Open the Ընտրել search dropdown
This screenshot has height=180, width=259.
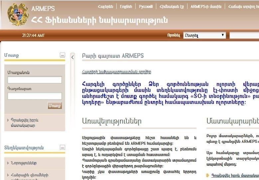coord(204,35)
